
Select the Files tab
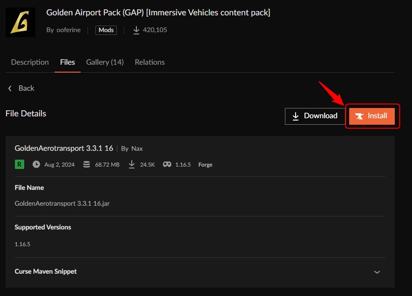tap(68, 62)
